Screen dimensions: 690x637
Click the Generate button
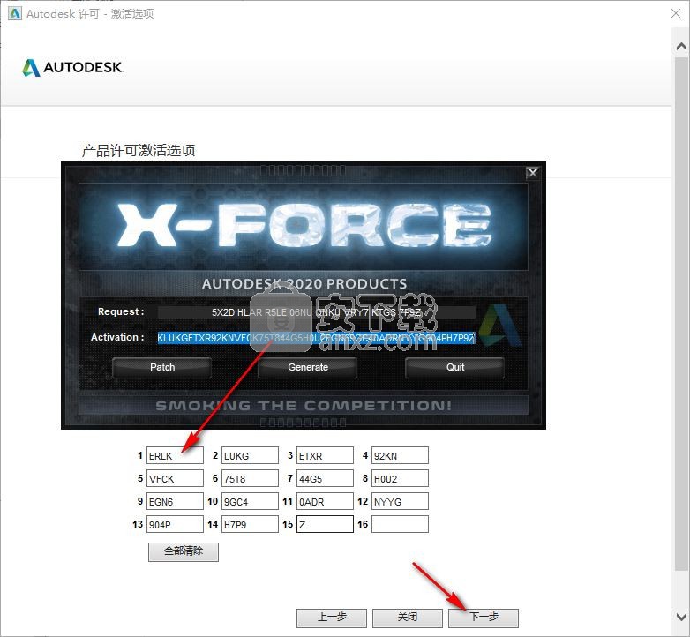(308, 367)
